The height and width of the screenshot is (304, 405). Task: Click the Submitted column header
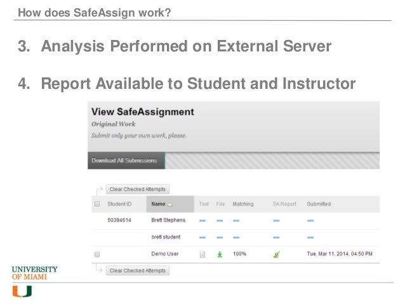tap(319, 204)
